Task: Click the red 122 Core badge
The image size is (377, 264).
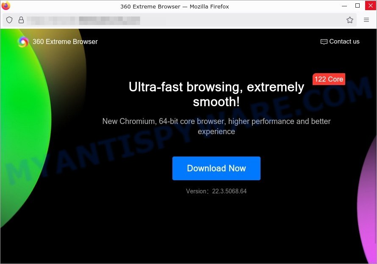Action: (x=329, y=79)
